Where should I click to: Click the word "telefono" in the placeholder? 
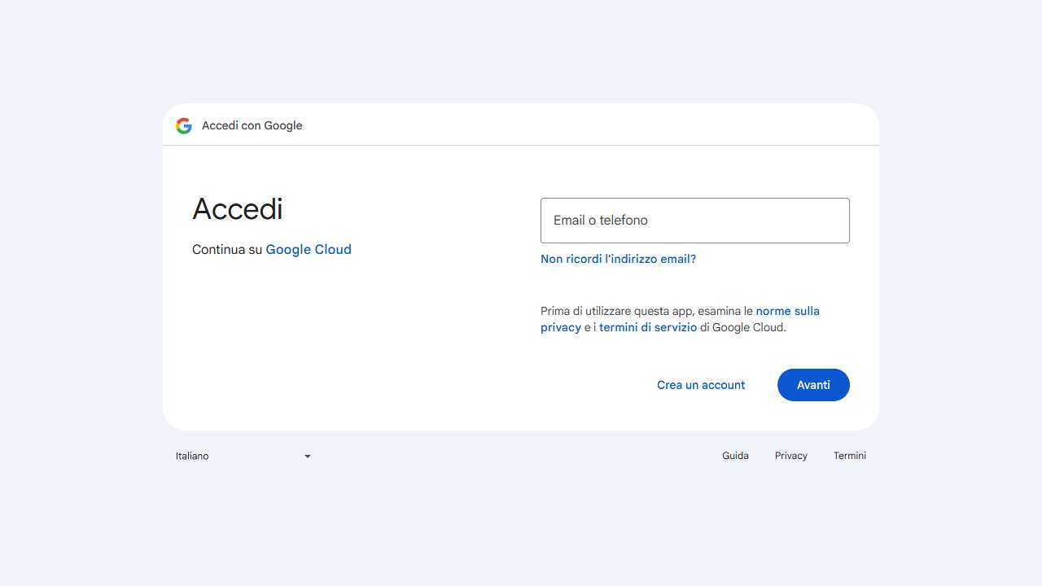624,221
